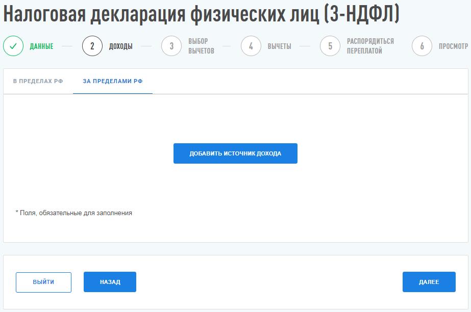
Task: Click the required fields footnote text
Action: coord(74,213)
